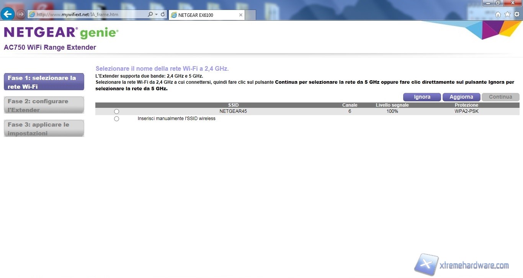Refresh the page using the reload icon

click(x=163, y=15)
